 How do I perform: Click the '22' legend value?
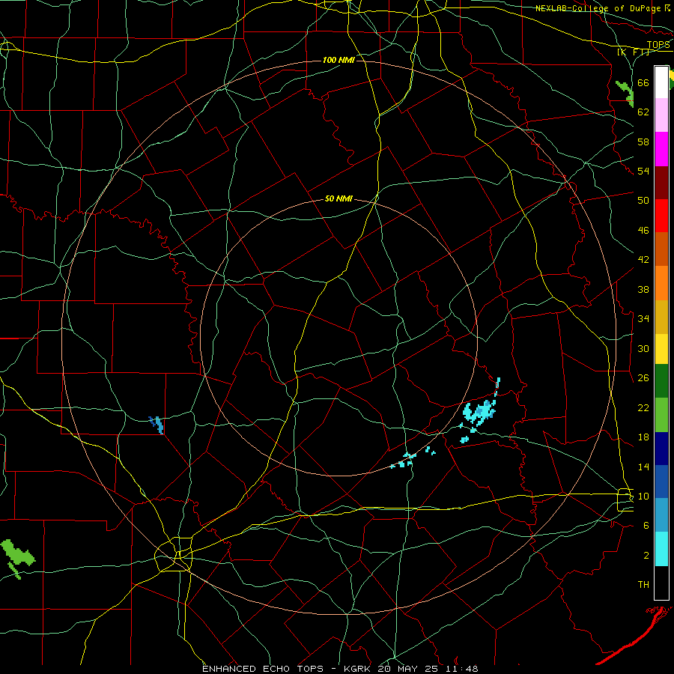643,407
